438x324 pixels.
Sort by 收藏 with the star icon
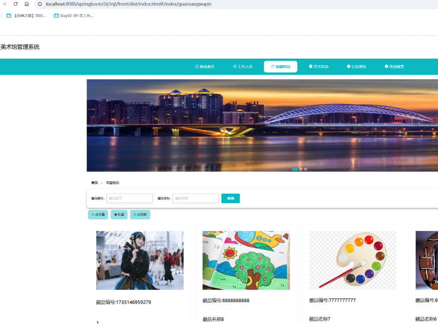[119, 215]
